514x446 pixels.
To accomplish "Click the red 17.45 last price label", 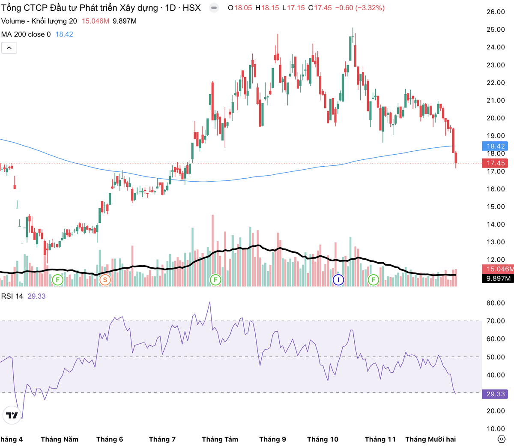I will 495,163.
